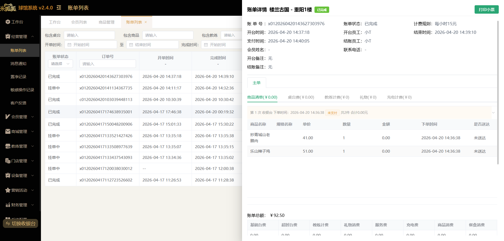Select order row x0120260420143627303976
This screenshot has height=241, width=504.
click(143, 76)
